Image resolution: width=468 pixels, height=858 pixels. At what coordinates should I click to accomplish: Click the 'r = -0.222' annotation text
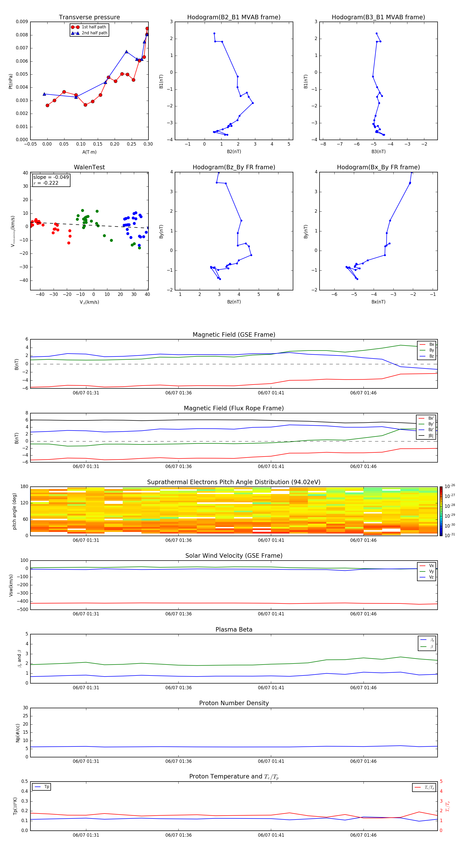tap(46, 183)
